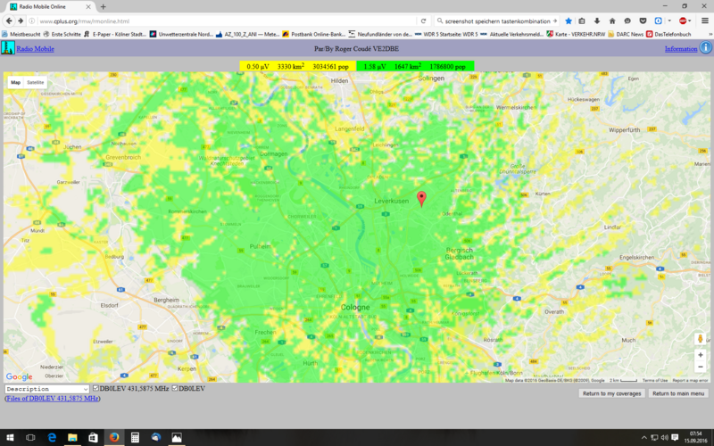The image size is (714, 446).
Task: Go back with the browser back arrow
Action: pyautogui.click(x=9, y=21)
